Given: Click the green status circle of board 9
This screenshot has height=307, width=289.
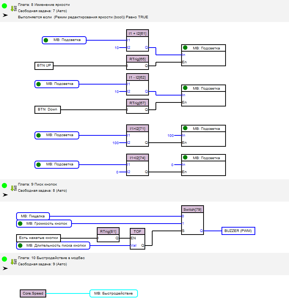Looking at the screenshot, I should tap(4, 186).
